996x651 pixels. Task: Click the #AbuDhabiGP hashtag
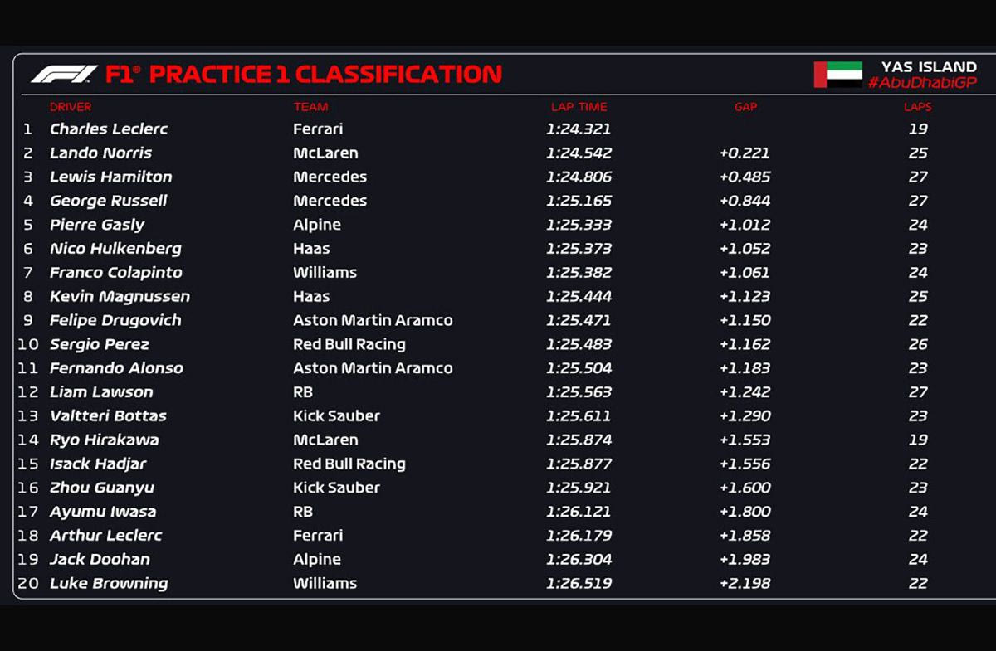[922, 83]
